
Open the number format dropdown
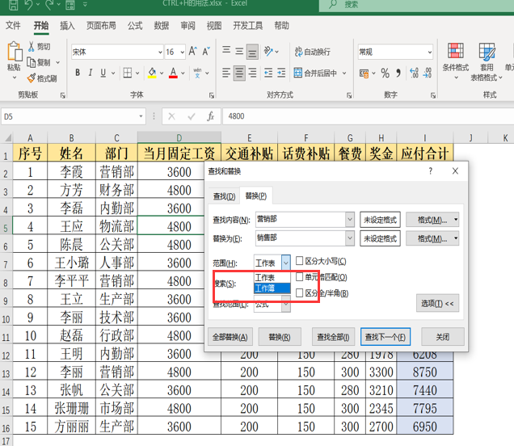[429, 52]
